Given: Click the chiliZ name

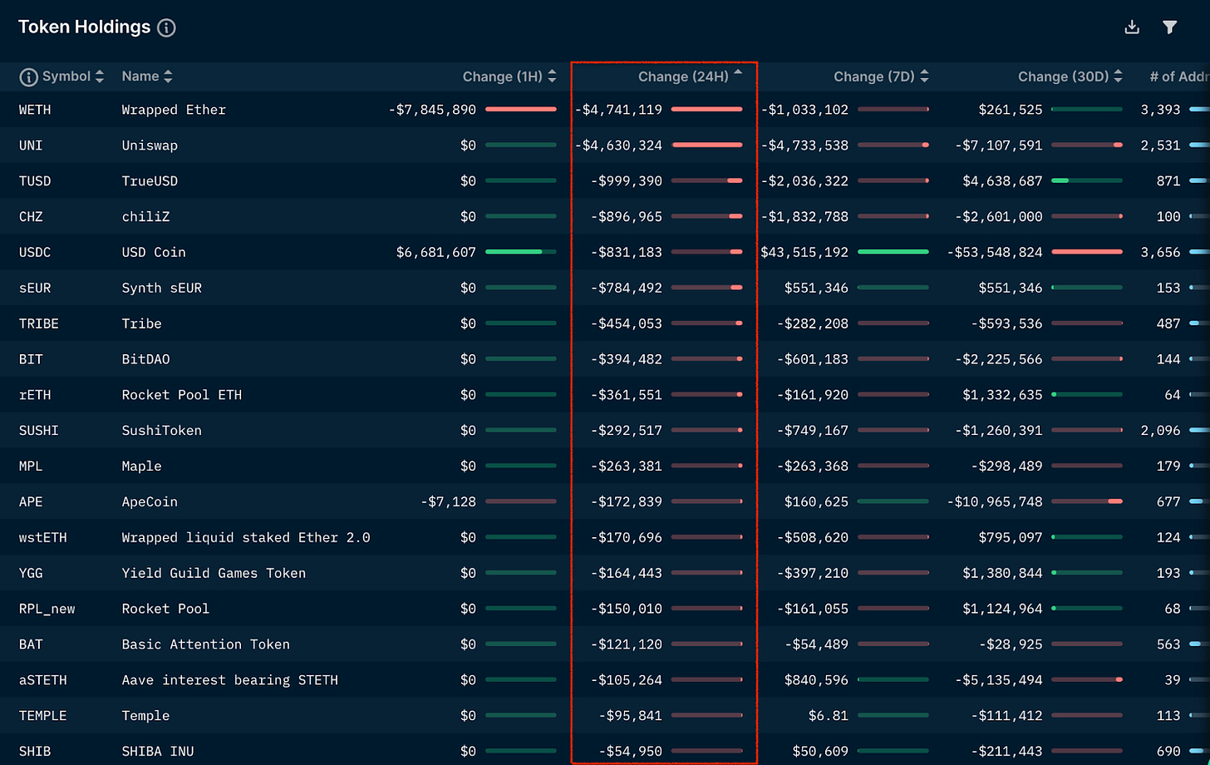Looking at the screenshot, I should (145, 217).
